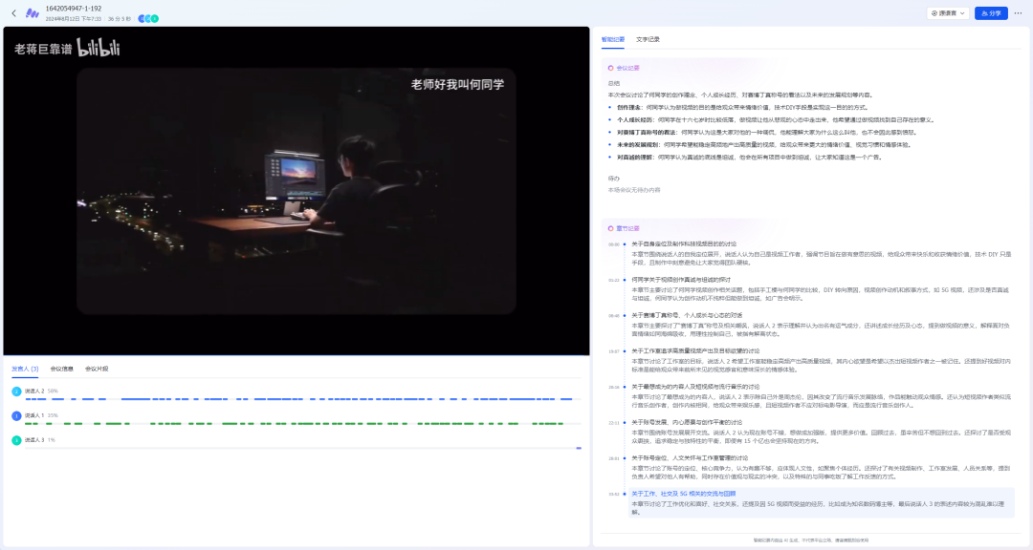This screenshot has width=1033, height=550.
Task: Click the 未来的发展规划 summary bullet
Action: point(764,145)
